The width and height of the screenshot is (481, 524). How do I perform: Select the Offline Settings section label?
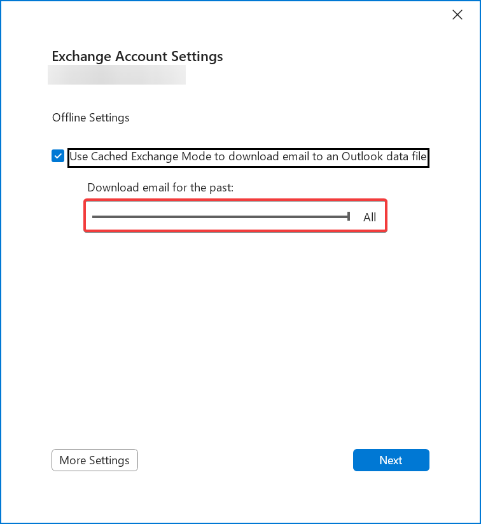91,118
